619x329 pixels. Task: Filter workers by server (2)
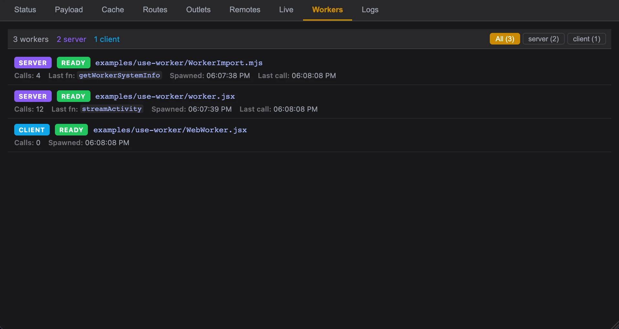pyautogui.click(x=543, y=39)
